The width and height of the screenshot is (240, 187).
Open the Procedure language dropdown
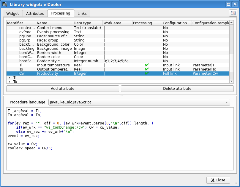pyautogui.click(x=139, y=102)
